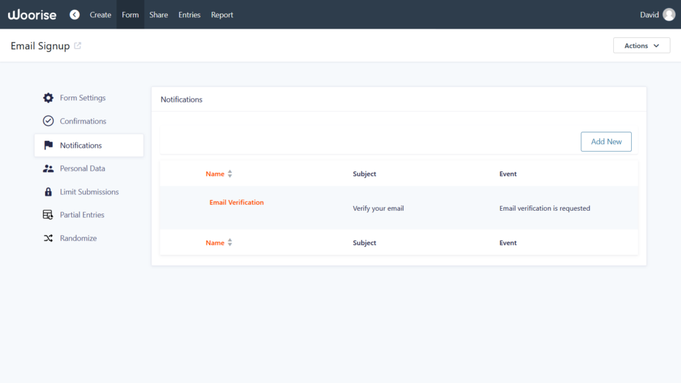Expand the Actions dropdown
This screenshot has width=681, height=383.
[641, 46]
